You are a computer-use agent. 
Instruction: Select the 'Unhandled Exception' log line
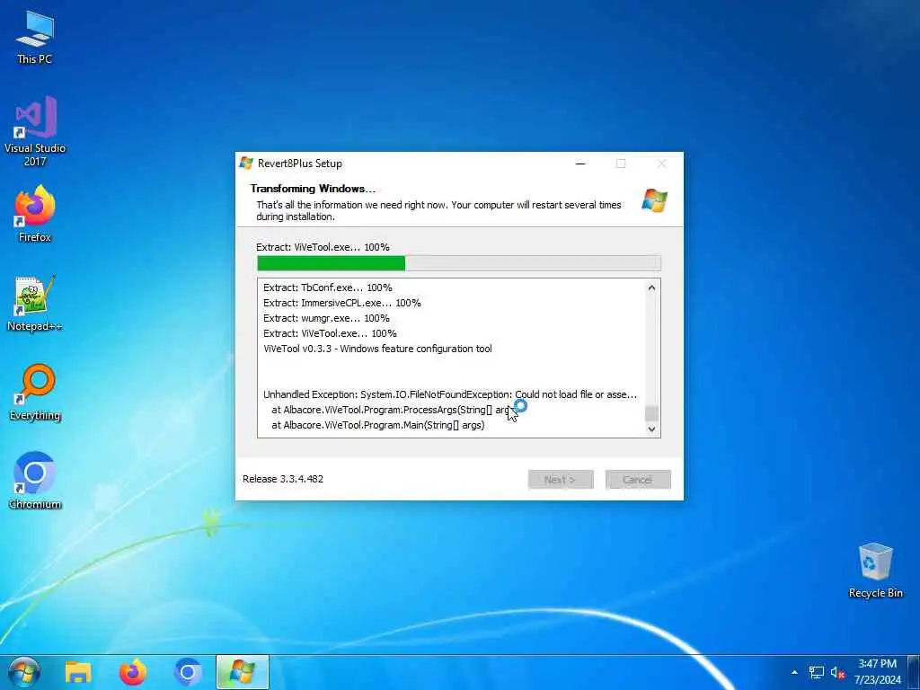click(450, 394)
